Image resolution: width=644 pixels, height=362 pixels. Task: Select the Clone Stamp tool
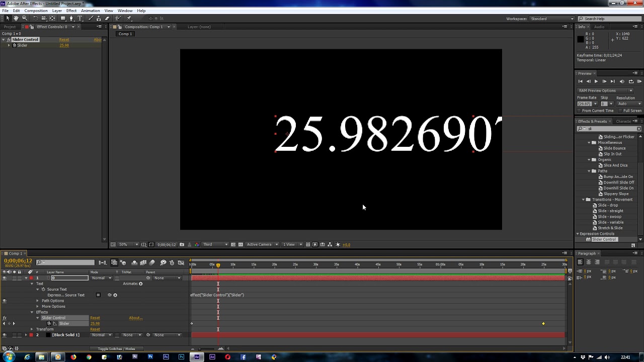[99, 18]
